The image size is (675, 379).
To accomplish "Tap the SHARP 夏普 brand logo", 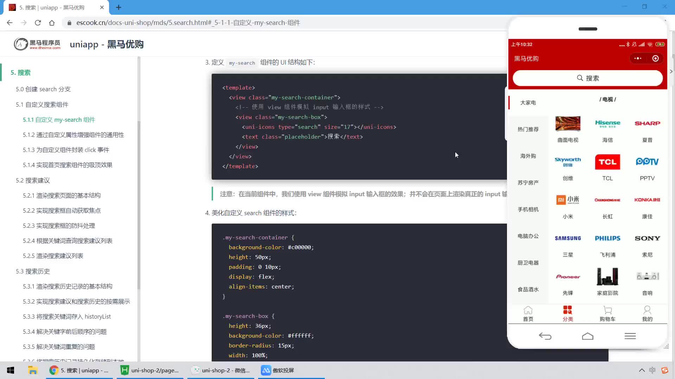I will pyautogui.click(x=647, y=124).
